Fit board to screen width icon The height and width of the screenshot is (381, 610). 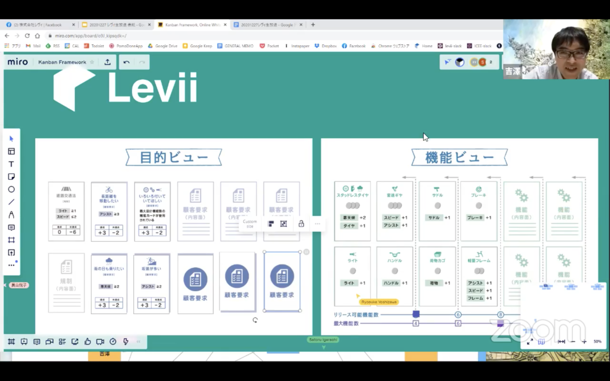pyautogui.click(x=561, y=342)
